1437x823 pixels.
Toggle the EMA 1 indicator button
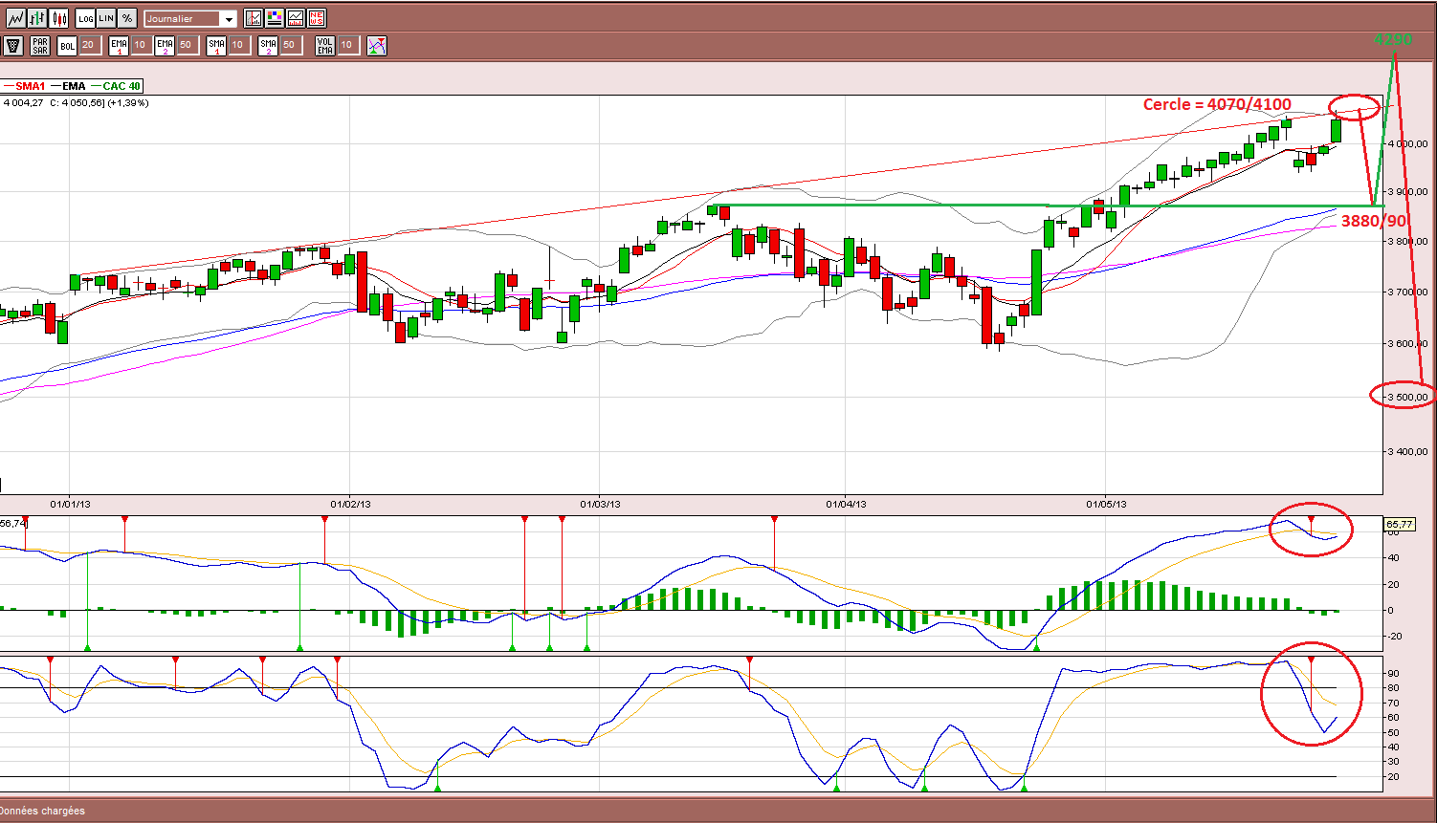119,45
